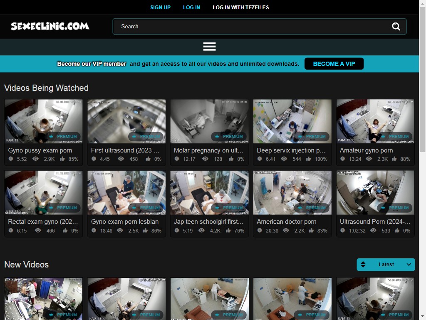Click the BECOME A VIP button

click(x=334, y=64)
